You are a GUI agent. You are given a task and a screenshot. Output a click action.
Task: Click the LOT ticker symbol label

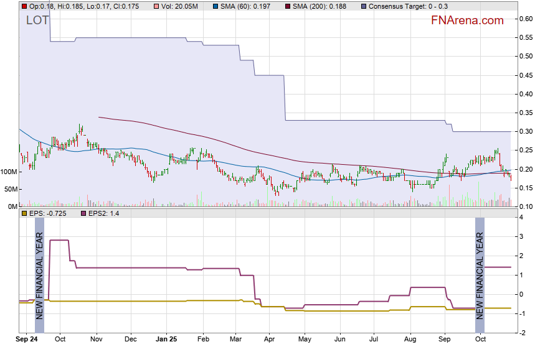click(x=37, y=21)
